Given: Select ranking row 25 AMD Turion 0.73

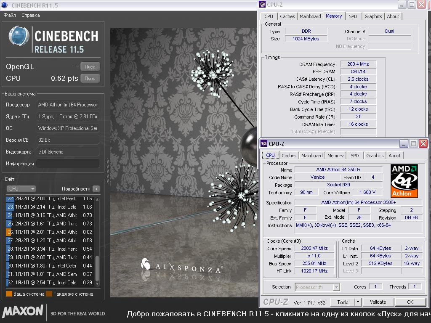Looking at the screenshot, I should coord(50,224).
